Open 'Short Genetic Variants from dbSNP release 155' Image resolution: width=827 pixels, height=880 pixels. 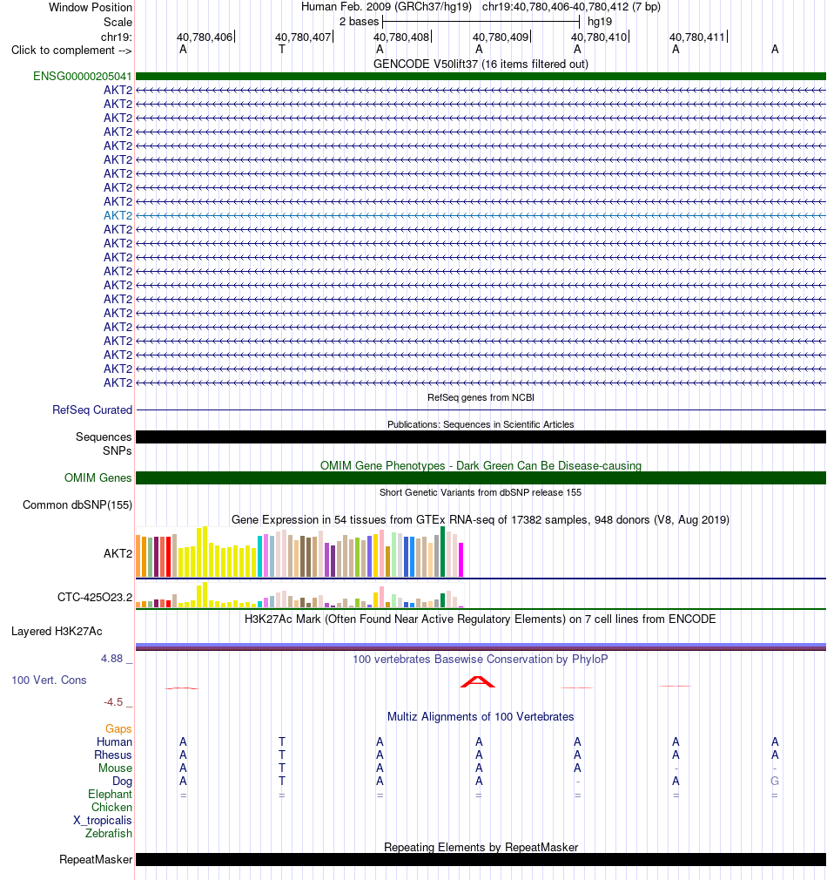pyautogui.click(x=481, y=492)
